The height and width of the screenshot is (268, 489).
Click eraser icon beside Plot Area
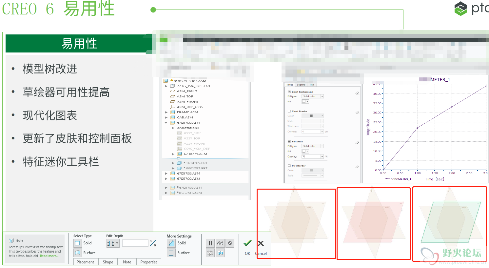tap(357, 143)
